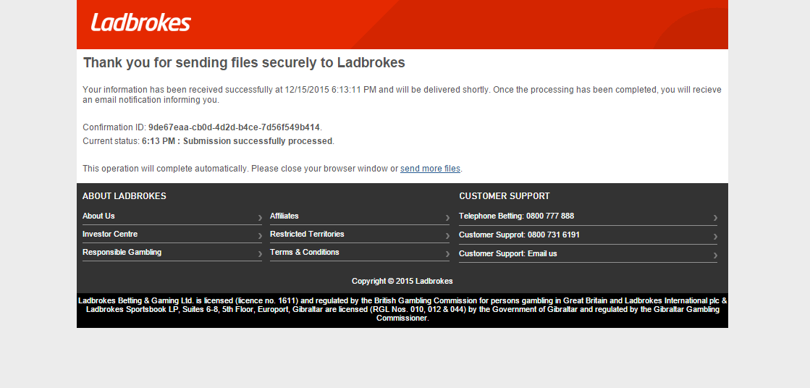Open the Responsible Gambling link
This screenshot has height=388, width=810.
pos(122,252)
